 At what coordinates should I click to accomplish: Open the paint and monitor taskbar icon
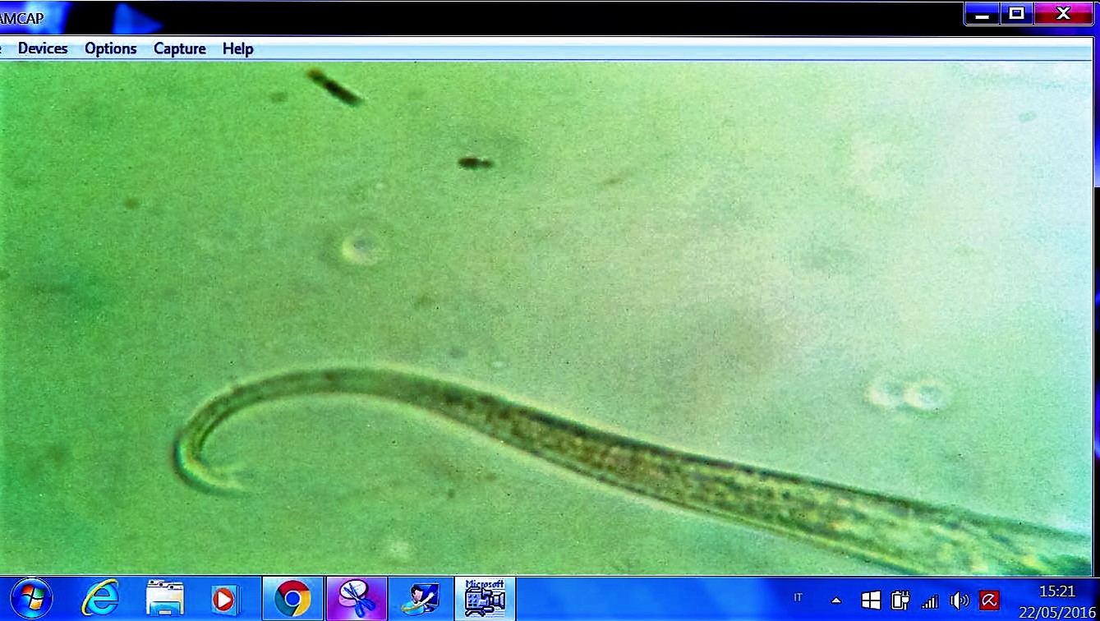pyautogui.click(x=421, y=599)
